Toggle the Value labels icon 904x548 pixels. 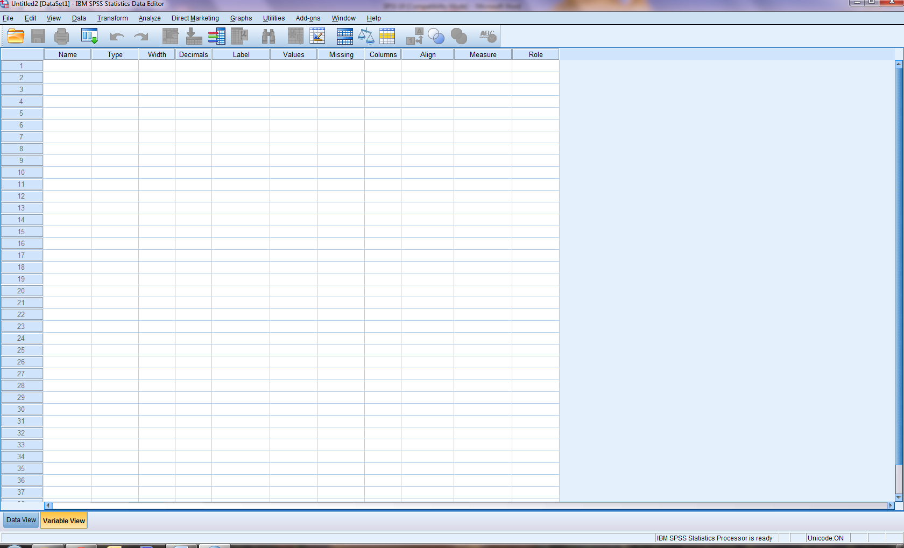click(414, 36)
